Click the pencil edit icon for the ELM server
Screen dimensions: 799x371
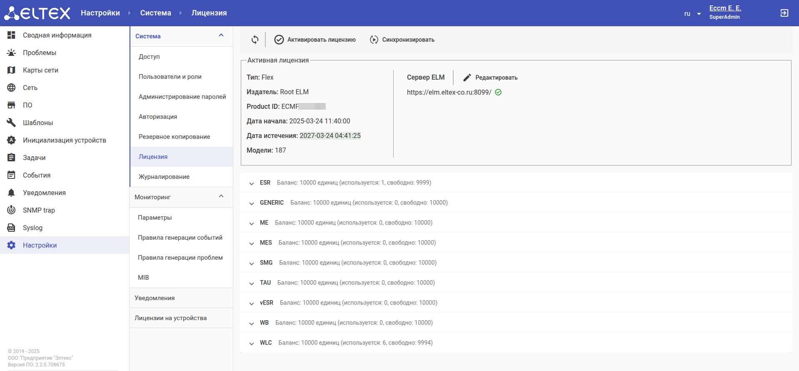coord(467,78)
